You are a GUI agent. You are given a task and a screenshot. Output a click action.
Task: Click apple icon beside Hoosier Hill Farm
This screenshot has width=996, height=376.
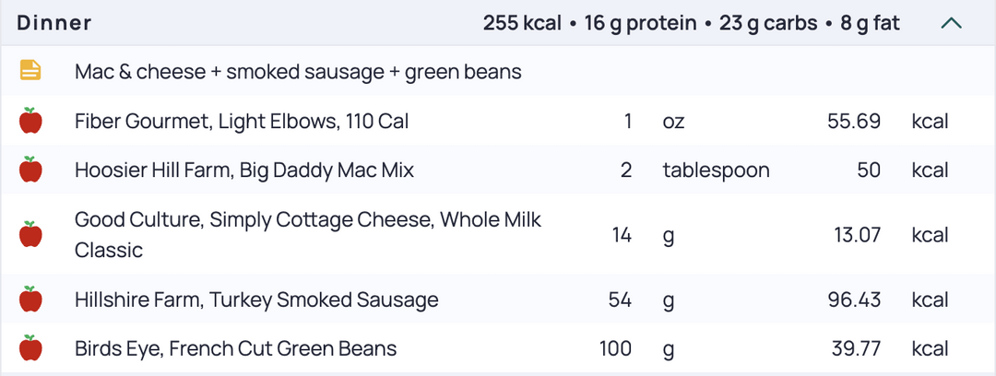(30, 170)
